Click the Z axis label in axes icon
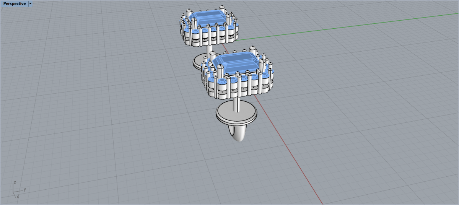The height and width of the screenshot is (205, 459). (14, 182)
